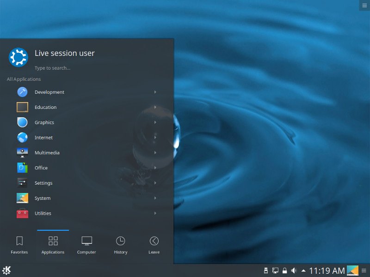Expand the Settings submenu arrow

click(x=155, y=183)
